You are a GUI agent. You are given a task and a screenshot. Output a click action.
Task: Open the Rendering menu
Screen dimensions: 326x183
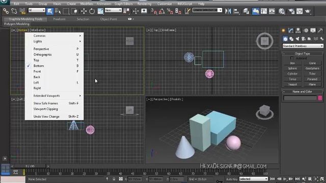click(x=144, y=4)
